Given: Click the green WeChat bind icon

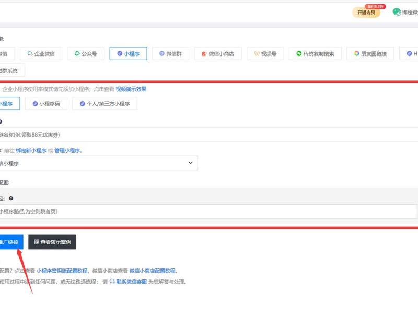Looking at the screenshot, I should click(x=397, y=12).
